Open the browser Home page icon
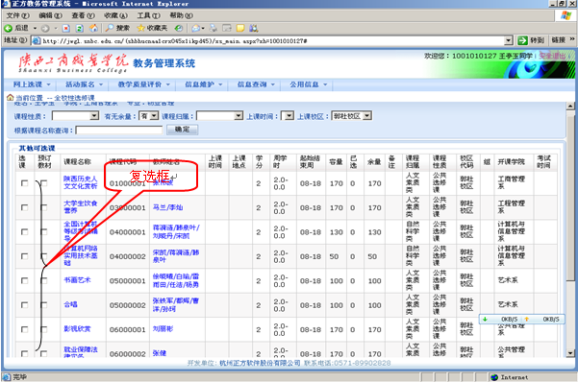This screenshot has width=578, height=382. pyautogui.click(x=93, y=28)
